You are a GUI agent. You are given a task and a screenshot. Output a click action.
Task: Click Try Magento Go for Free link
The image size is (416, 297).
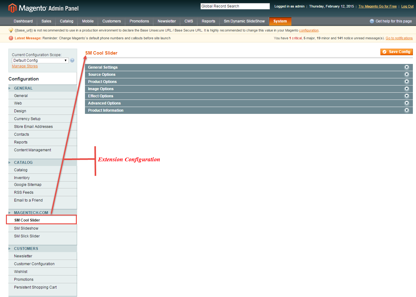coord(378,6)
